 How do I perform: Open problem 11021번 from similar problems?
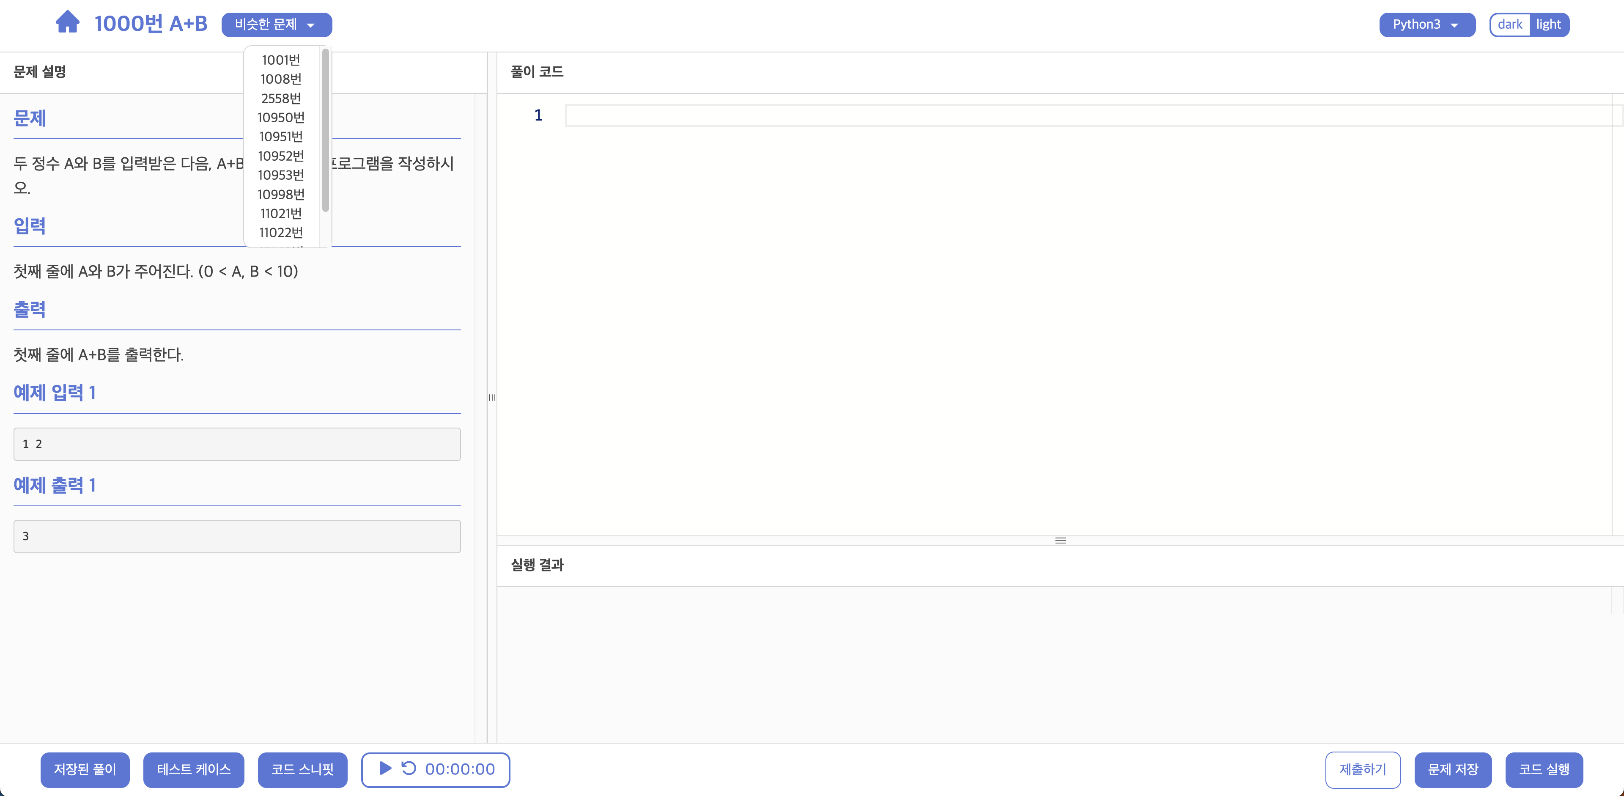pos(280,214)
